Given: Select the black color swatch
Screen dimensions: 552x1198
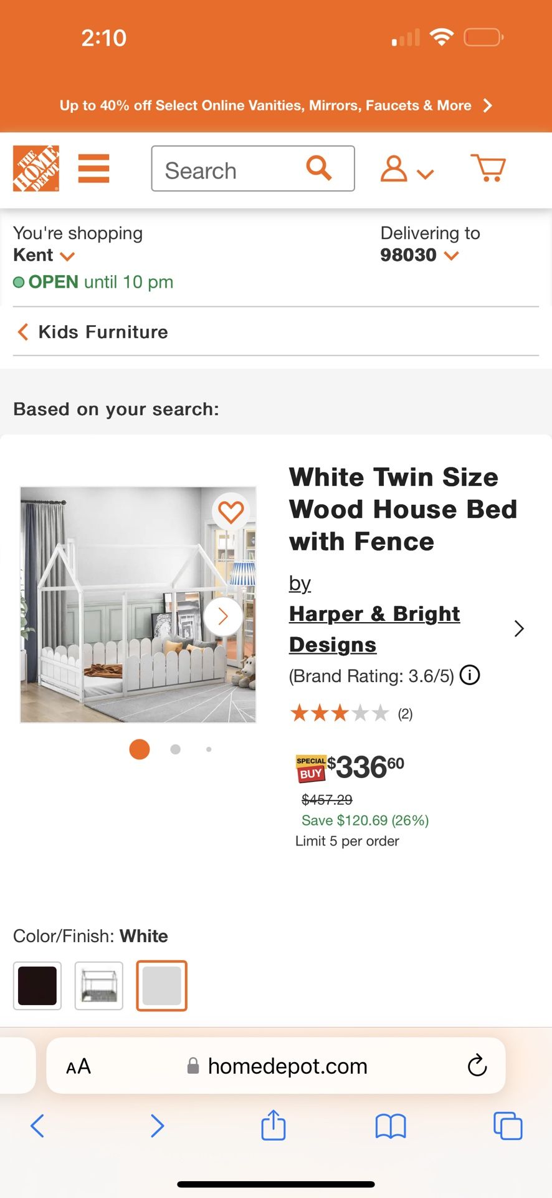Looking at the screenshot, I should (x=37, y=986).
